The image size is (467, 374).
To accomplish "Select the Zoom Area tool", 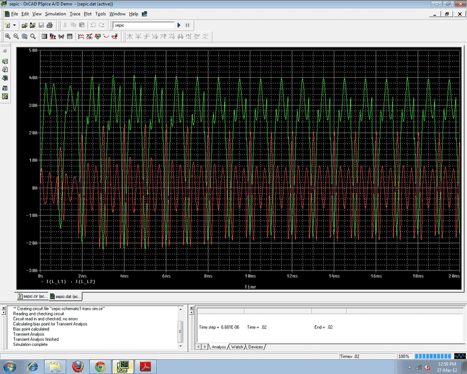I will click(24, 36).
